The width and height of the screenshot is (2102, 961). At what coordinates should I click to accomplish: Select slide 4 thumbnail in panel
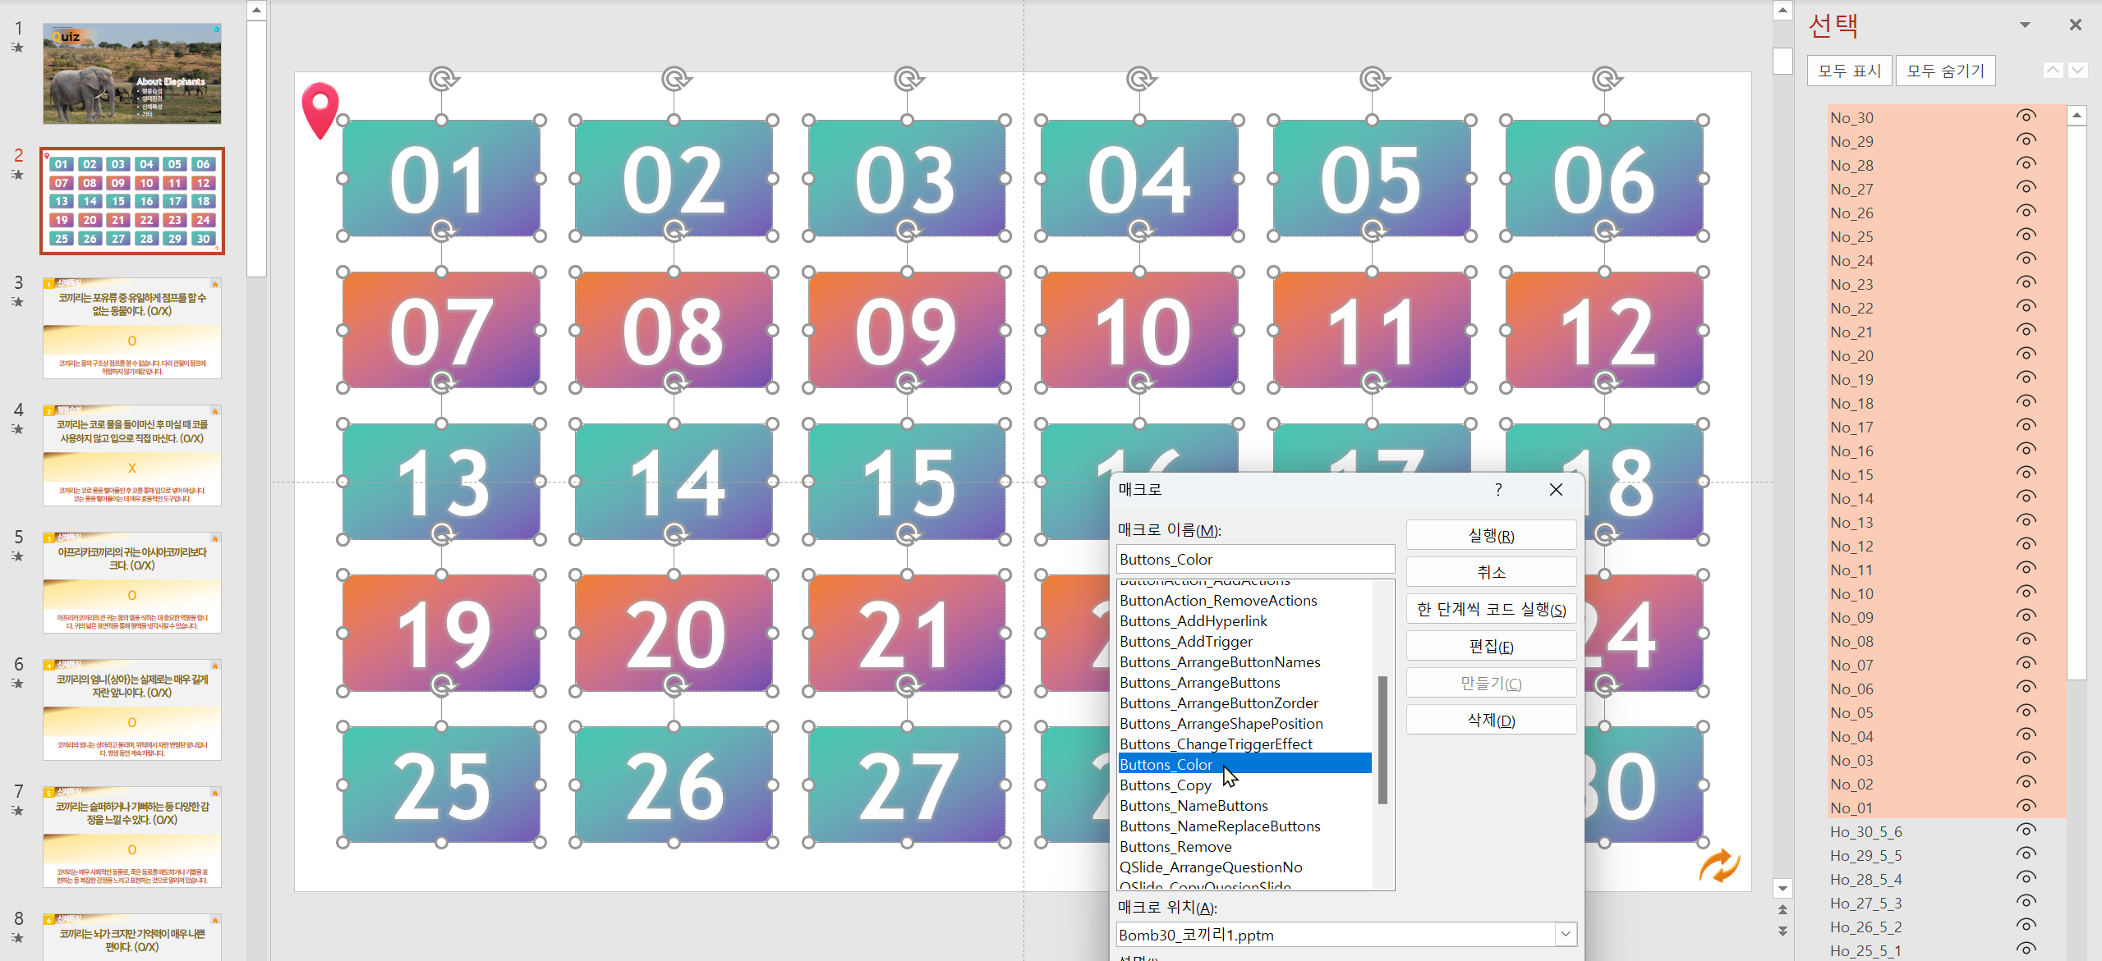click(132, 455)
